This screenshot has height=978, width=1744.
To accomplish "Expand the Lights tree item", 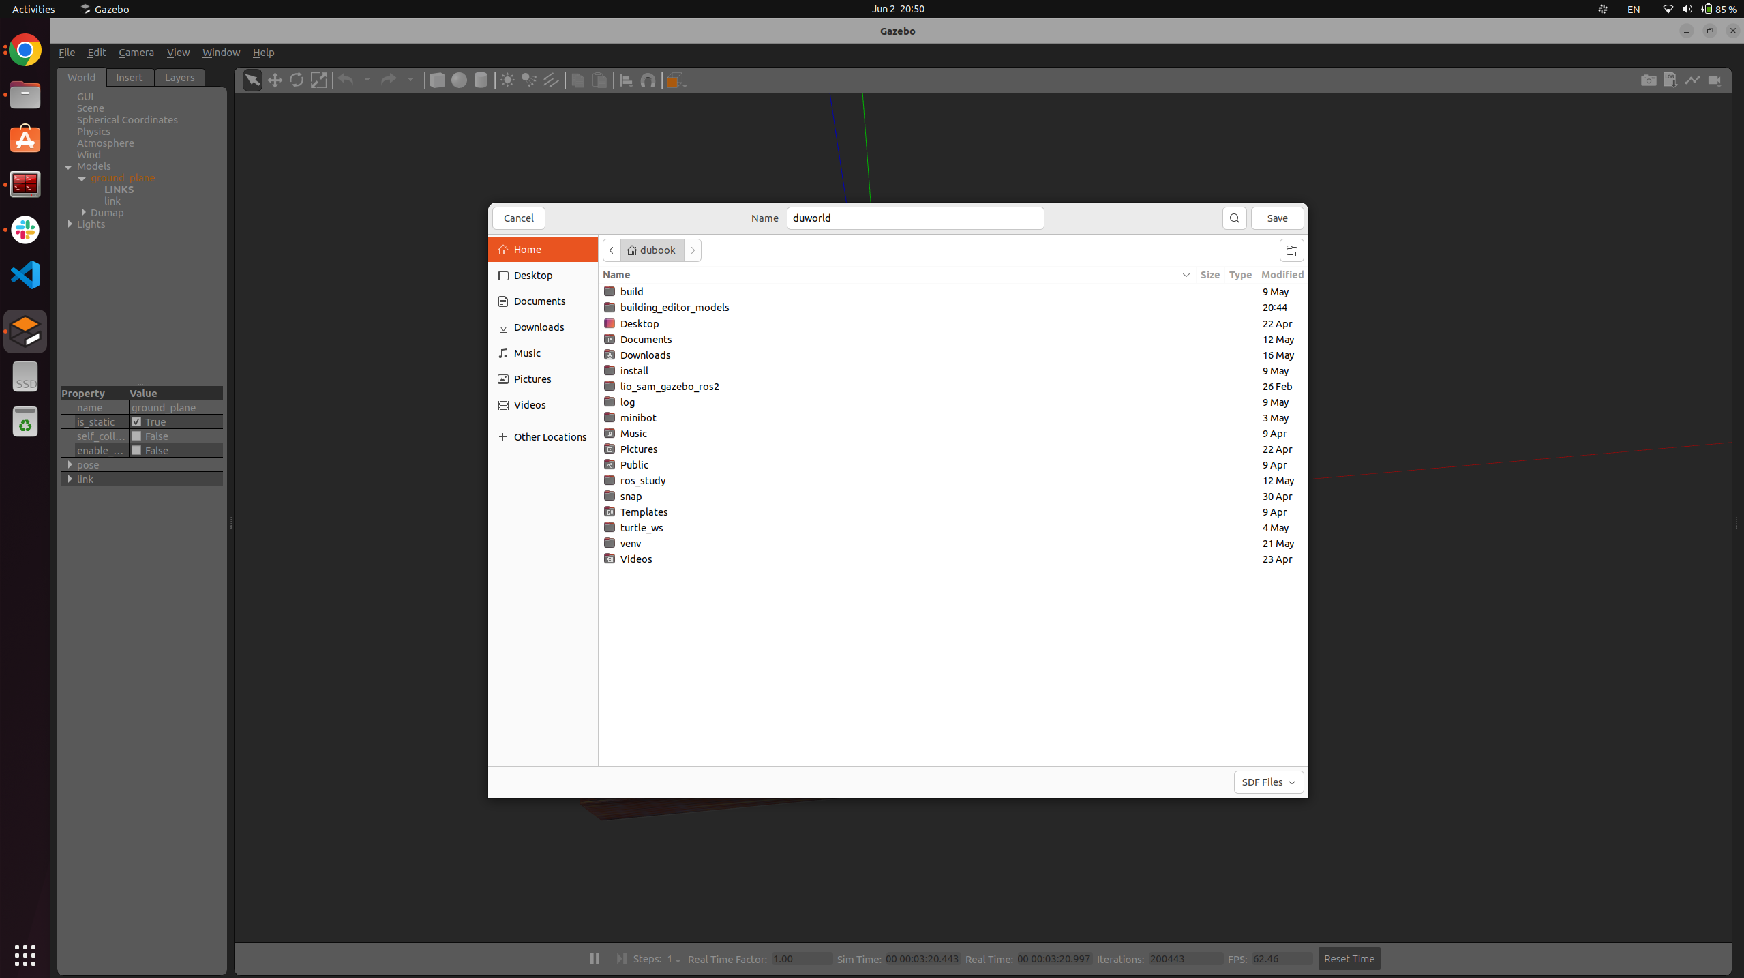I will [x=70, y=224].
